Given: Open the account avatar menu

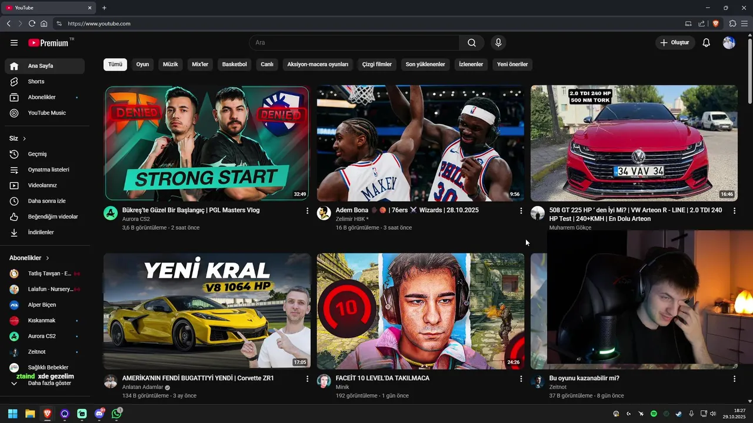Looking at the screenshot, I should pyautogui.click(x=729, y=42).
